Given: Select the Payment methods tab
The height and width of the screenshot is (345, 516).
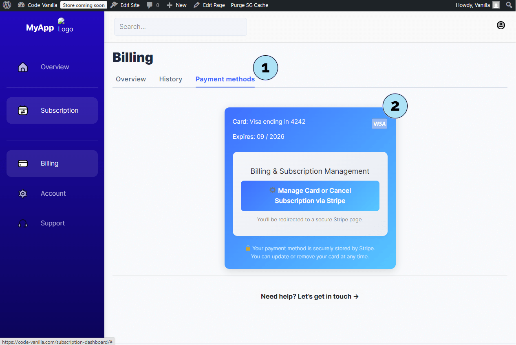Looking at the screenshot, I should click(x=225, y=79).
